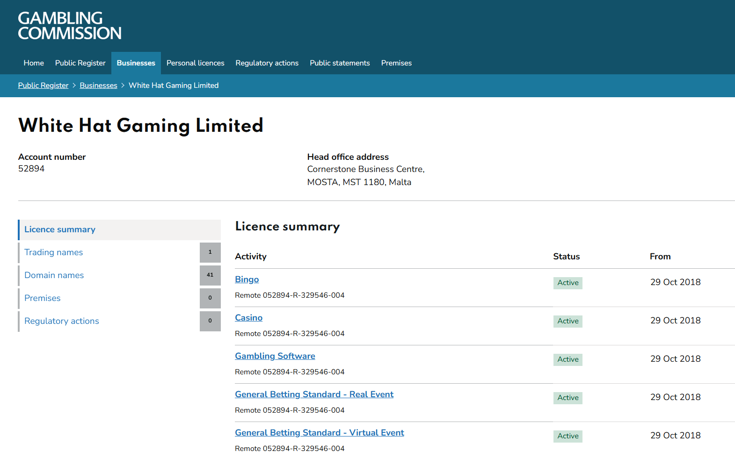Open General Betting Standard - Virtual Event link

click(x=320, y=433)
